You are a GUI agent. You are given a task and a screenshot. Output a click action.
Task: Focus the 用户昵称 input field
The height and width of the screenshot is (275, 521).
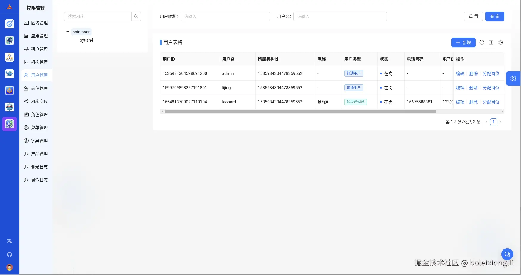pos(225,16)
